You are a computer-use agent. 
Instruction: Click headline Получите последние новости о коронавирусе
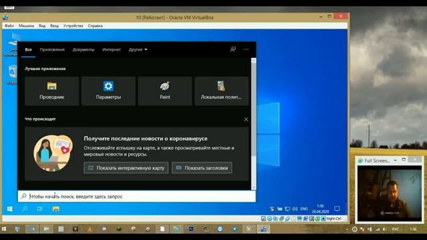tap(145, 139)
